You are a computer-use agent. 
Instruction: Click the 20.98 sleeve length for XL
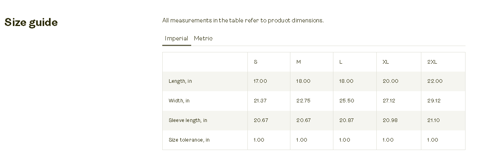pos(390,120)
